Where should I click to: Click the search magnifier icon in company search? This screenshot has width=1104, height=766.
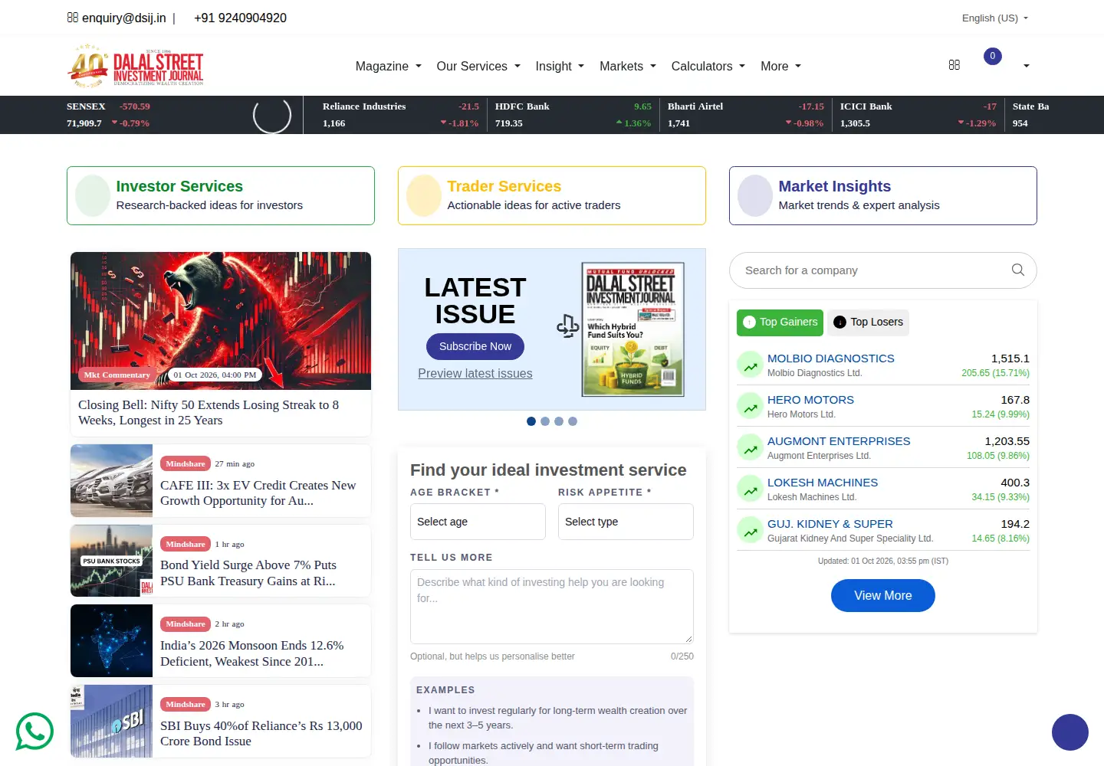tap(1018, 270)
